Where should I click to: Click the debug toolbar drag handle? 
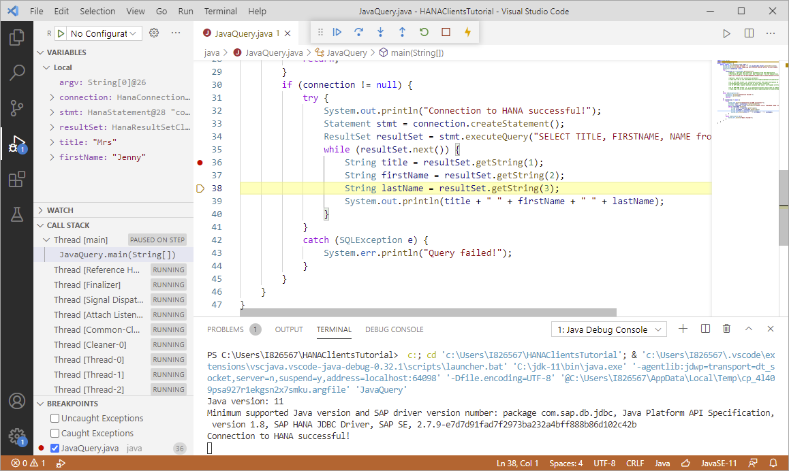pos(320,32)
